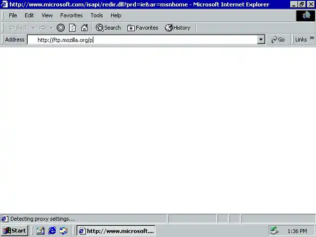Click the 1:36 PM system clock
The height and width of the screenshot is (237, 316).
click(297, 231)
